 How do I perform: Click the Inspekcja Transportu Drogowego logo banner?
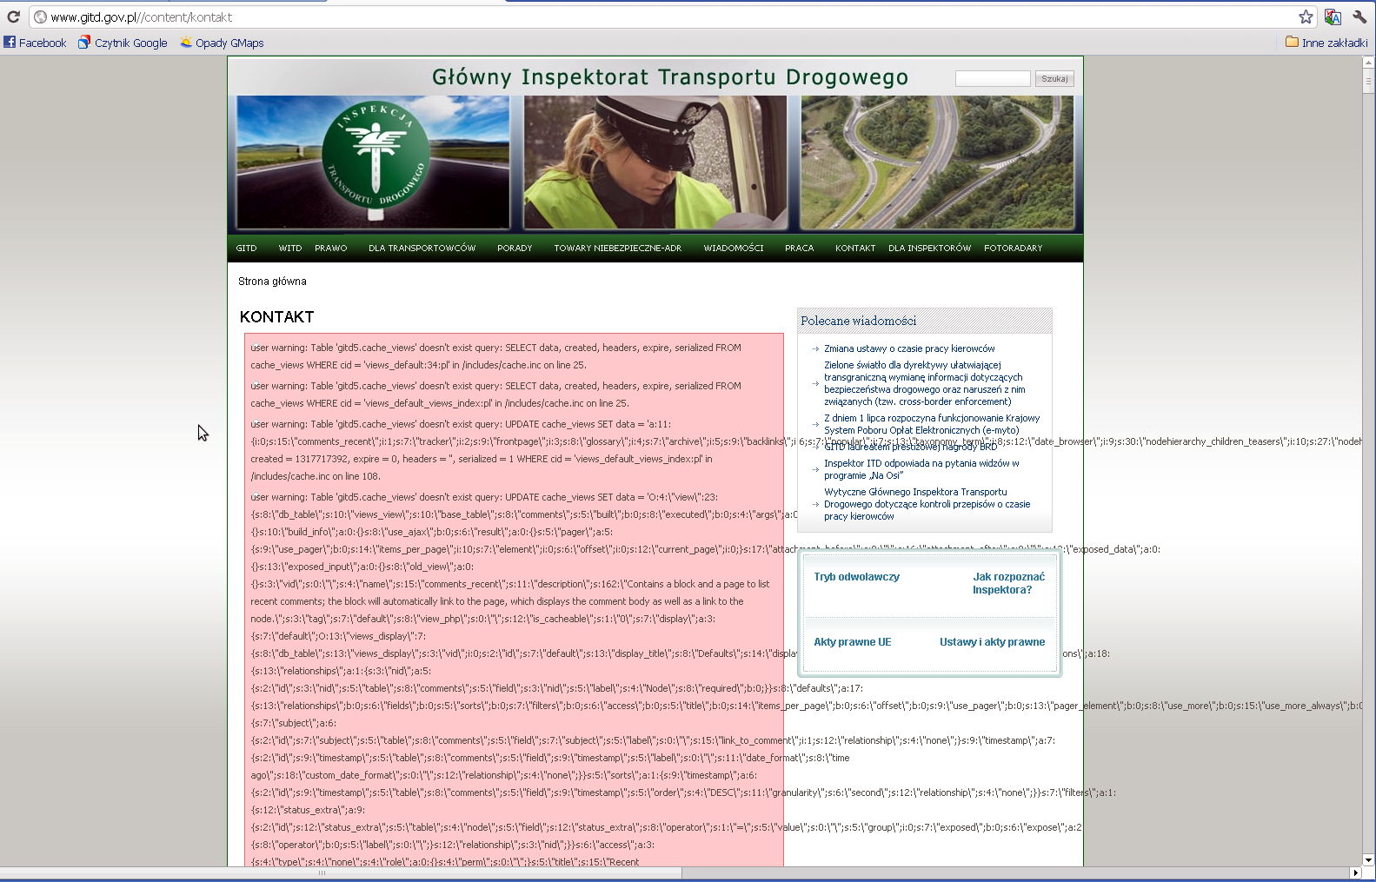(374, 162)
